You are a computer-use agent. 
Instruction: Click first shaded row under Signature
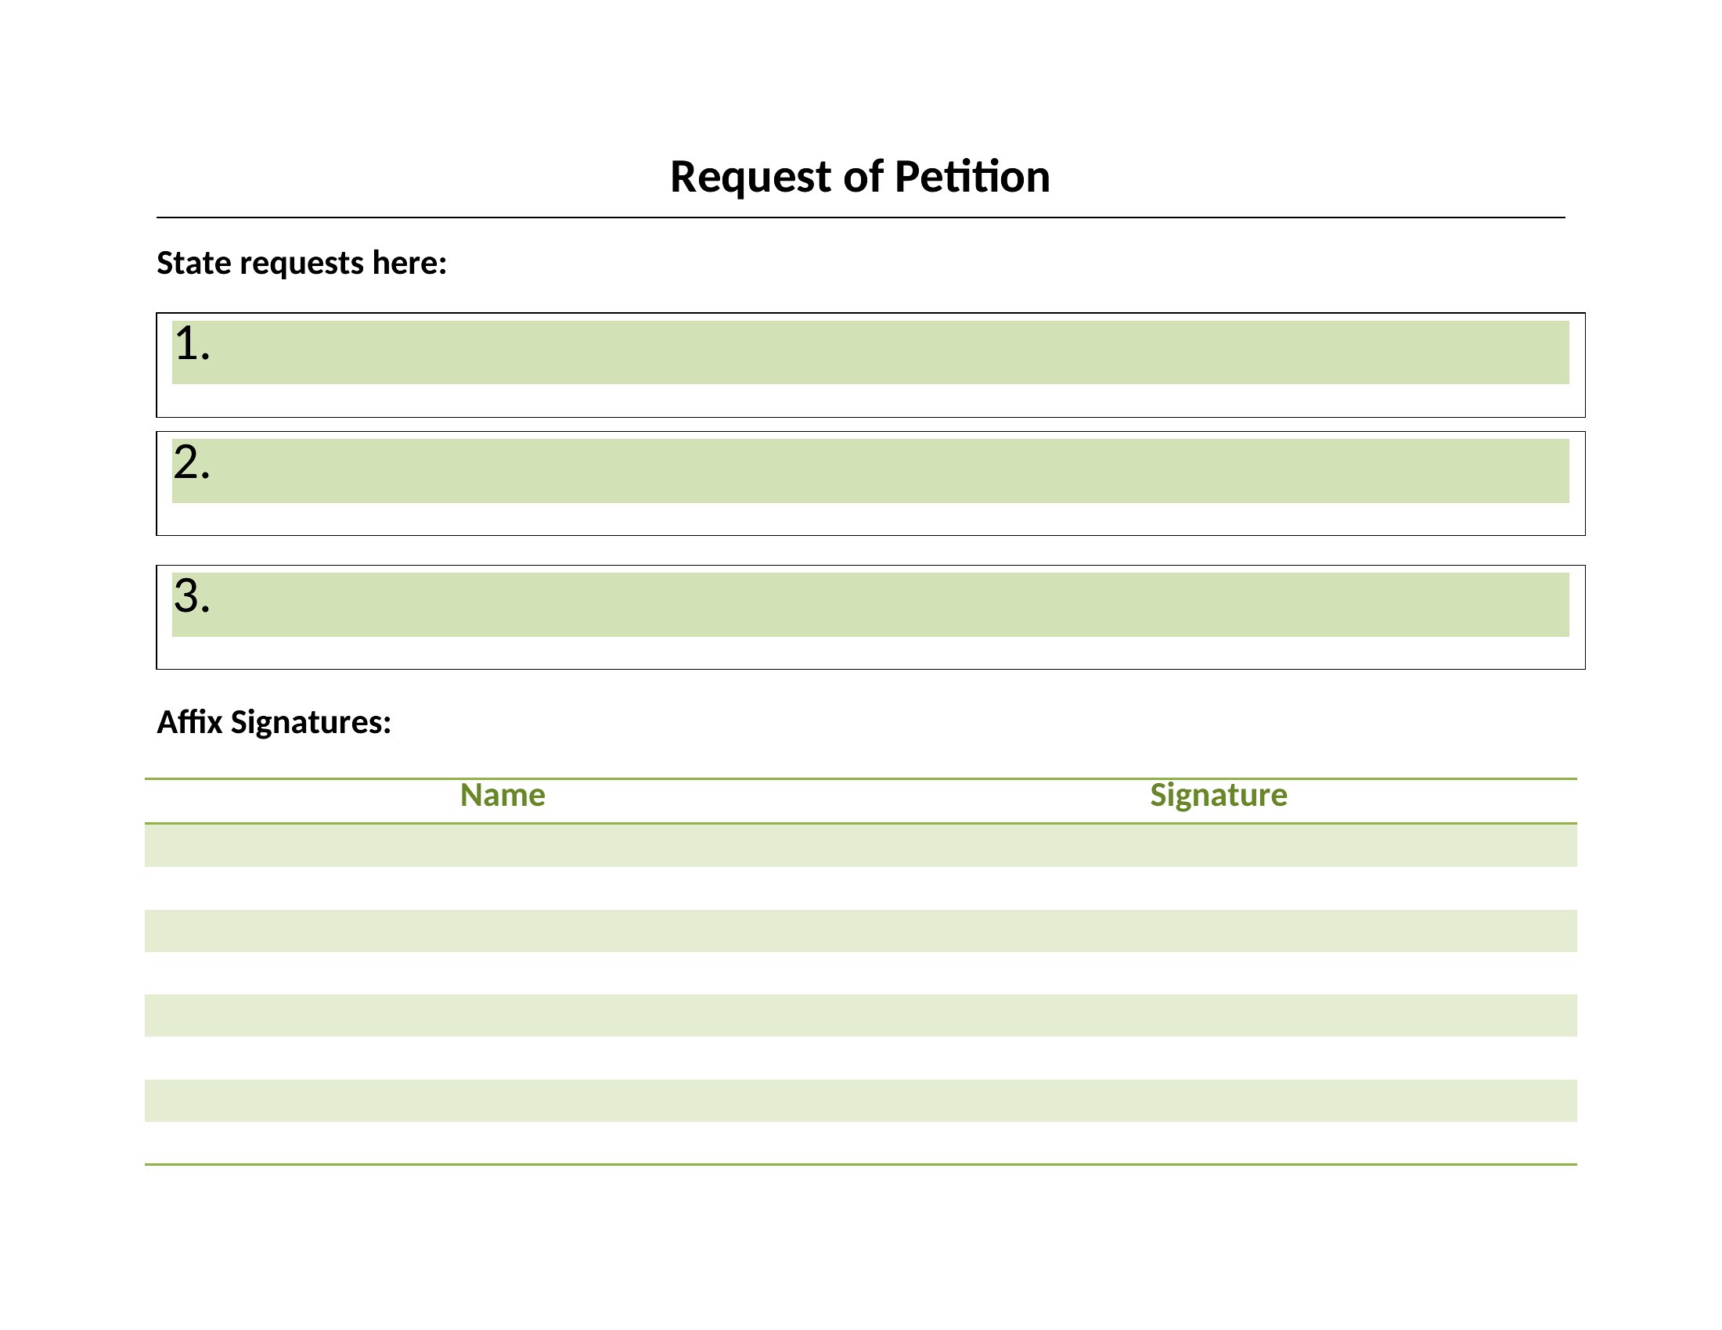click(1219, 847)
